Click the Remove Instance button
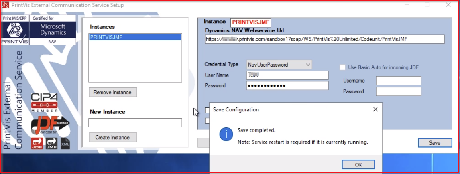The width and height of the screenshot is (460, 174). point(112,92)
